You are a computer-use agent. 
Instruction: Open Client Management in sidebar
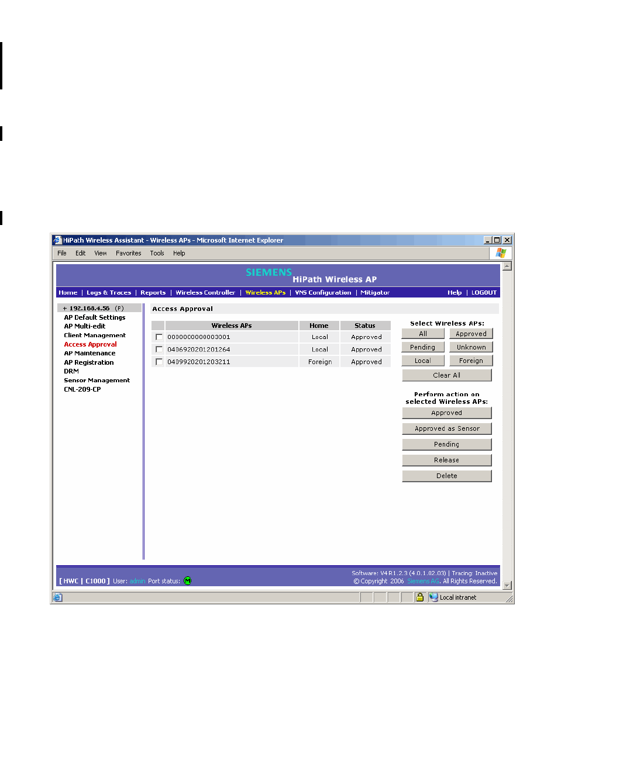click(x=95, y=335)
